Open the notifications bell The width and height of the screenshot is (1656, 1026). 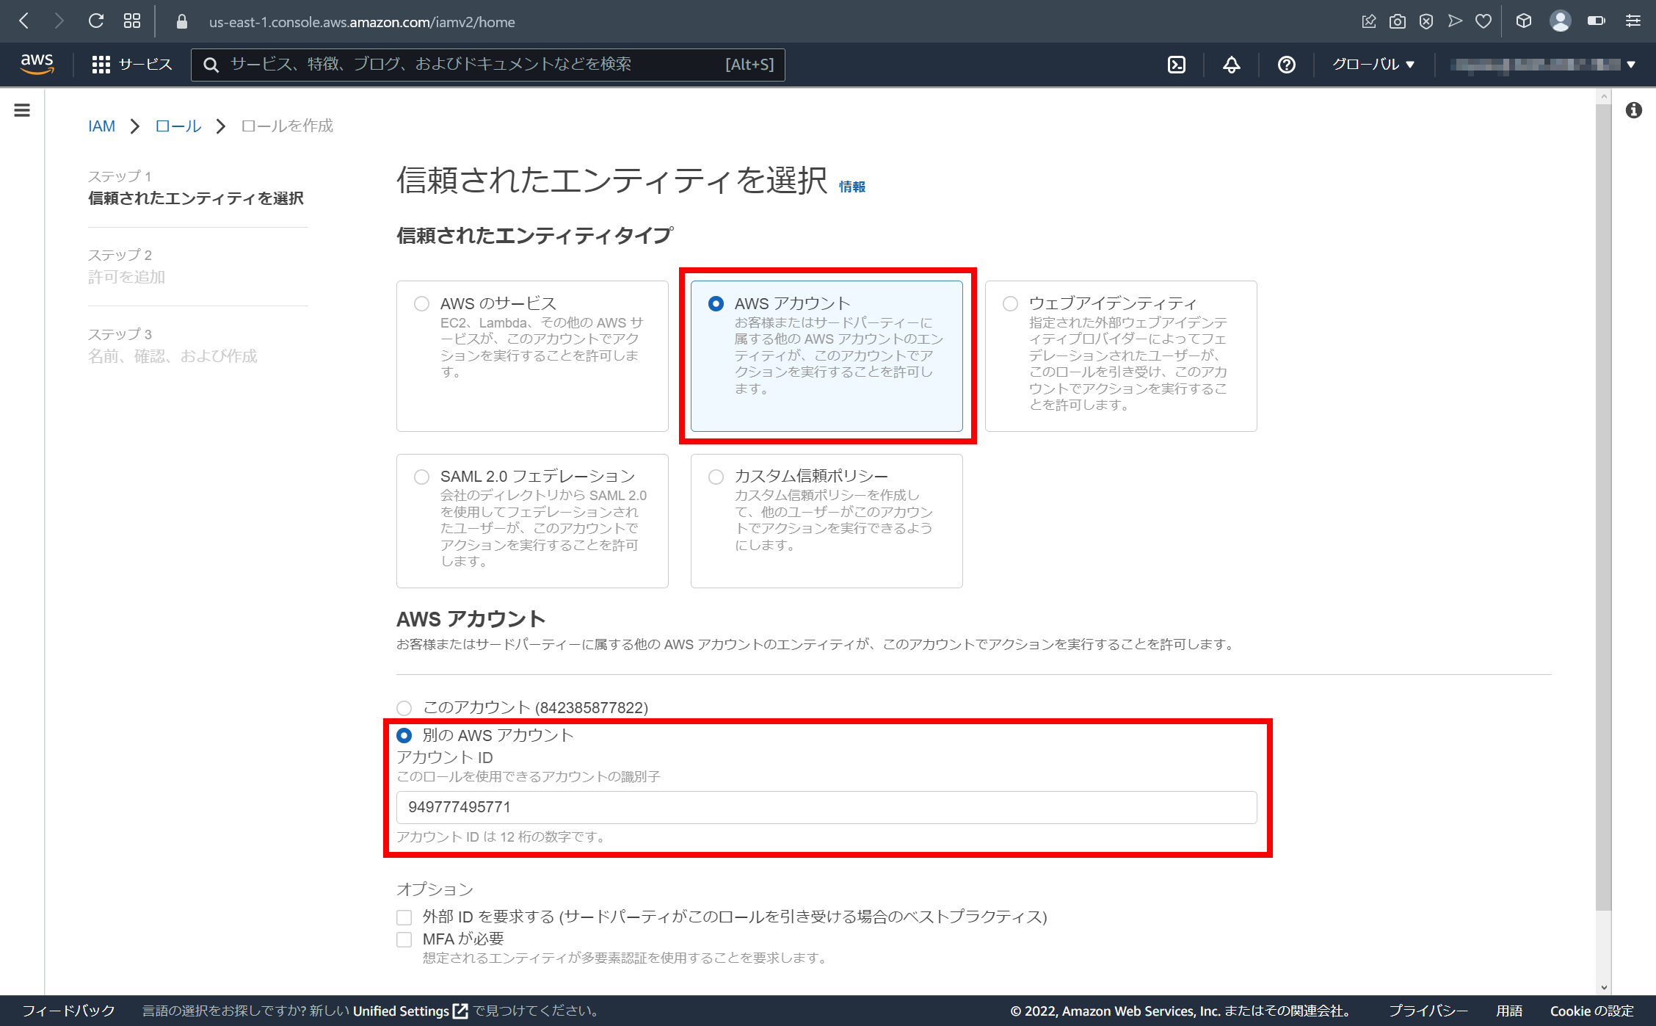click(x=1231, y=64)
